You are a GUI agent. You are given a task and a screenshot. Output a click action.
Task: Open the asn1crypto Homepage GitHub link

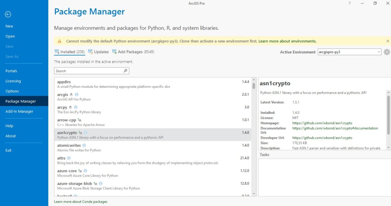[322, 123]
